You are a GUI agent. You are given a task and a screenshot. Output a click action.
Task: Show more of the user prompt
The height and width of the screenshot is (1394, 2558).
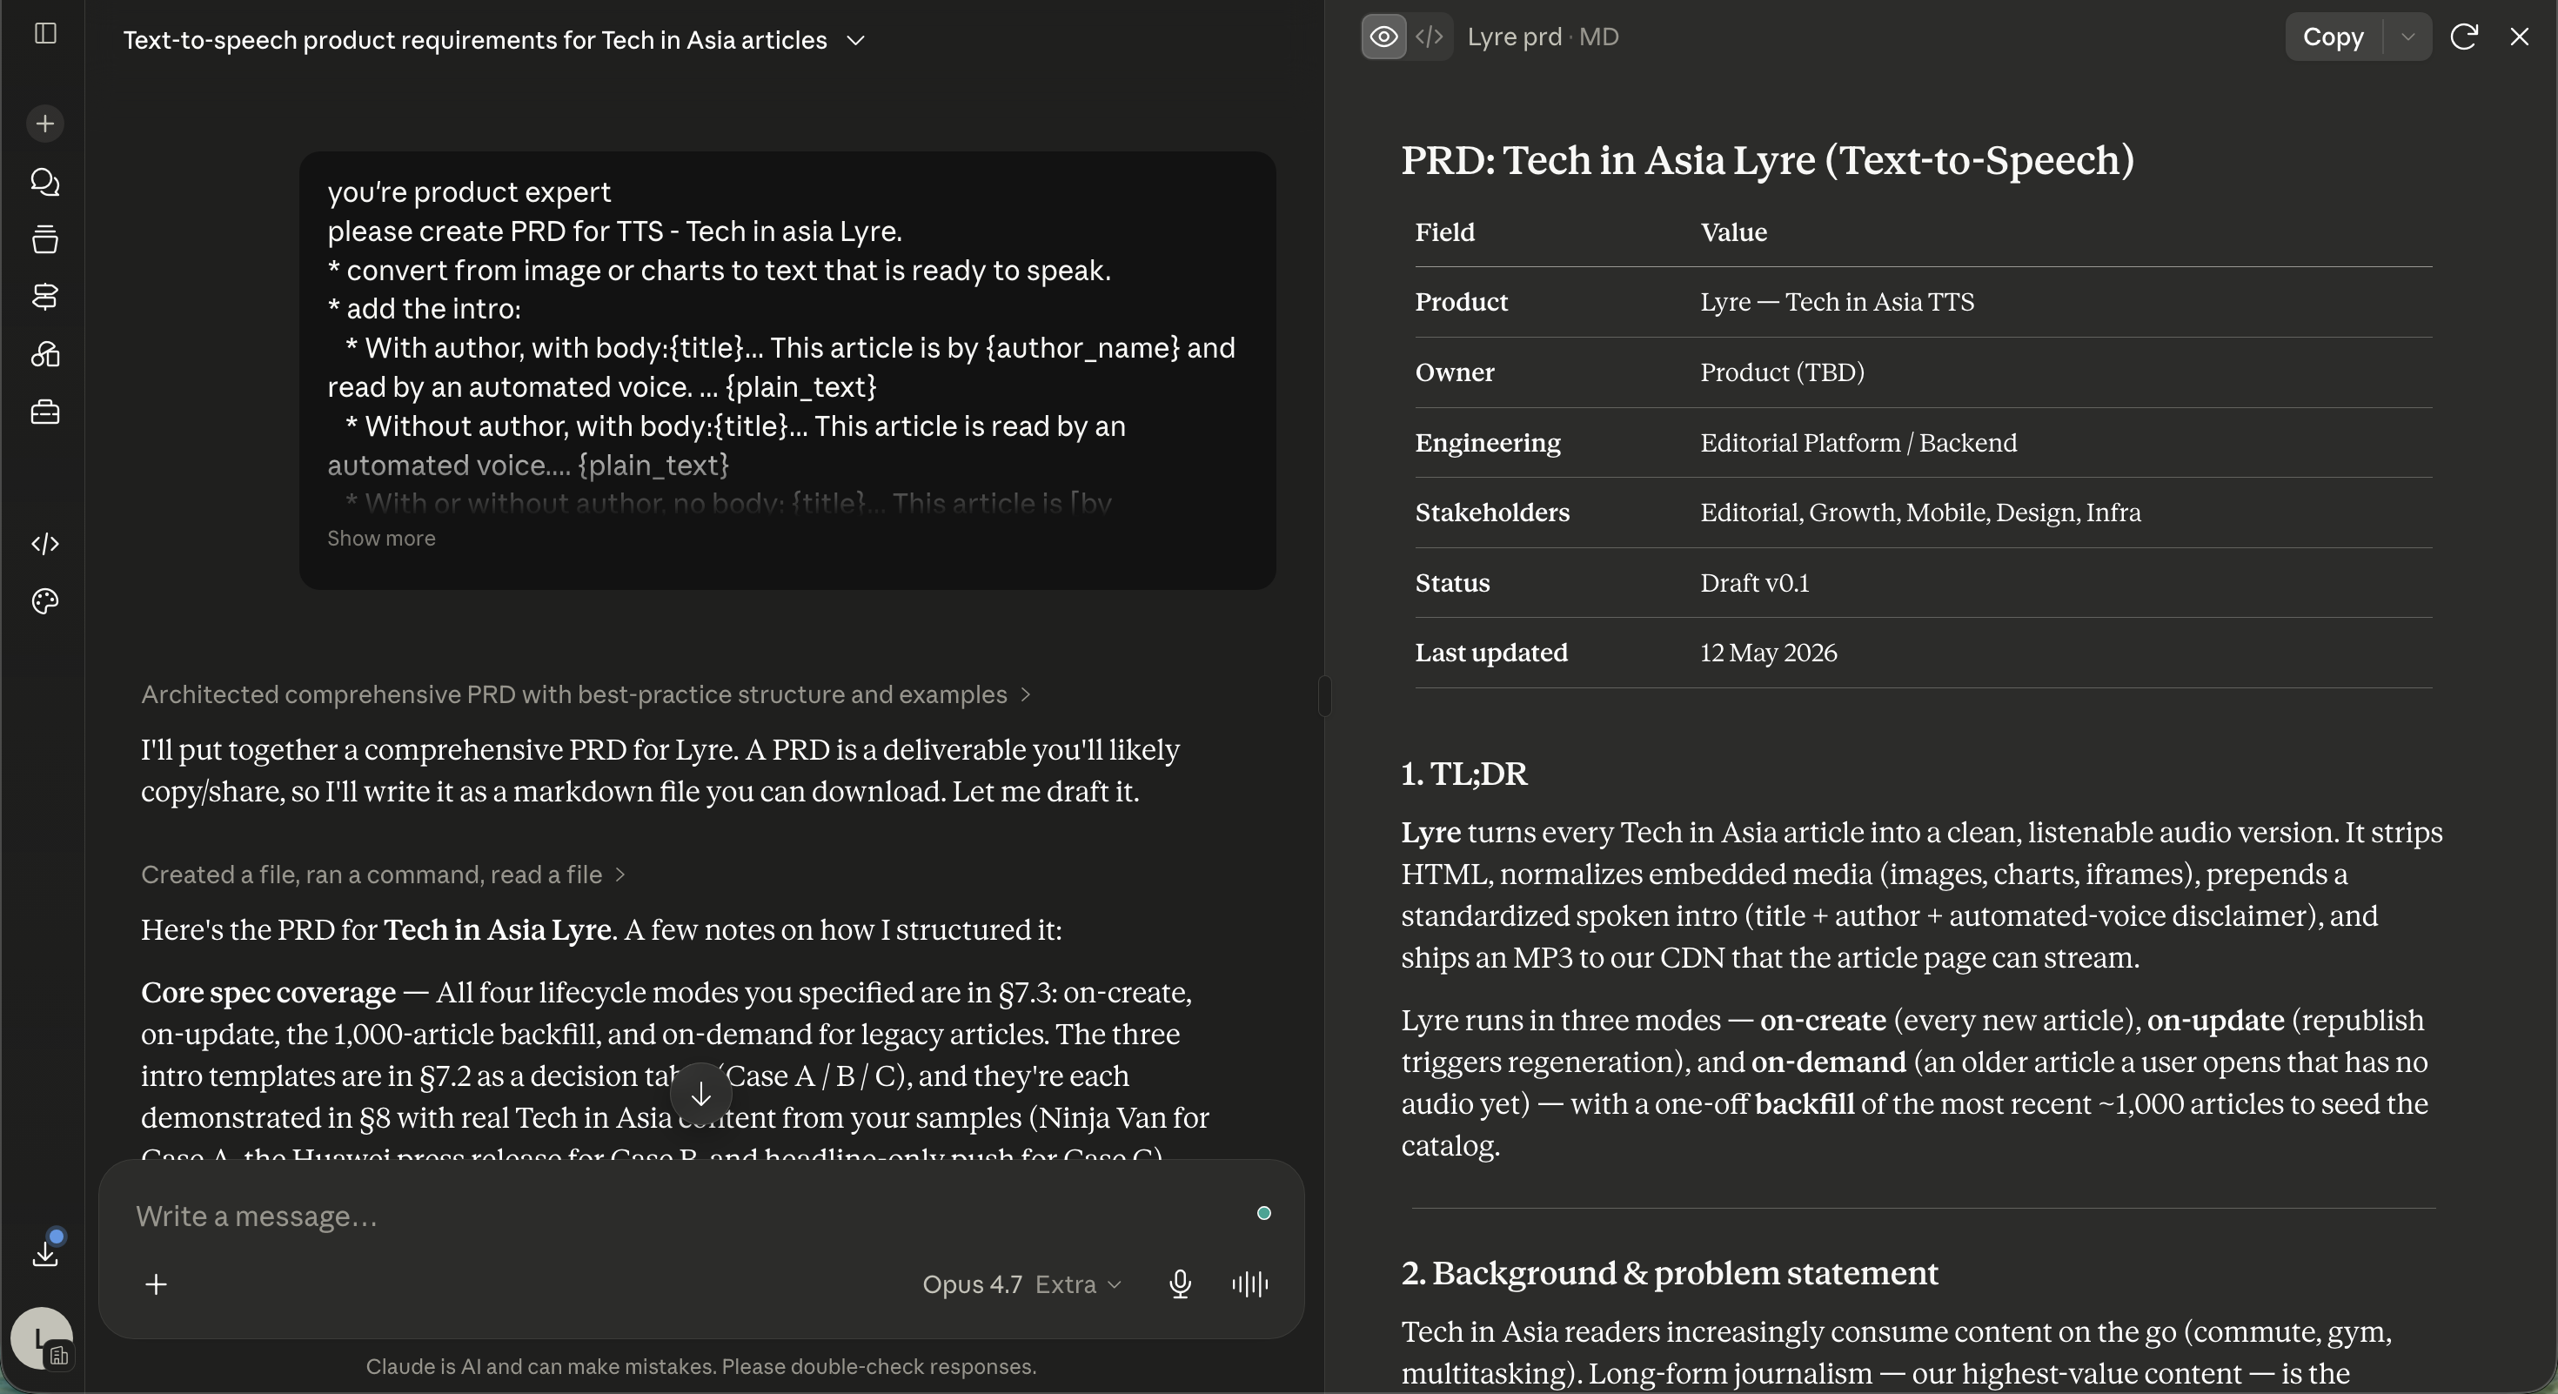[x=381, y=538]
